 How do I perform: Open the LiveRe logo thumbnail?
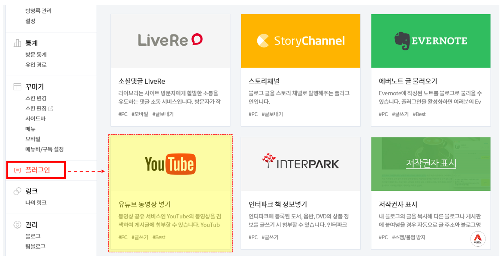tap(170, 41)
